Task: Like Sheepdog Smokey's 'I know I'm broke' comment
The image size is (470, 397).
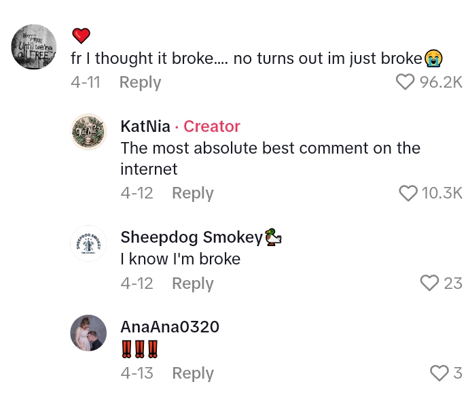Action: tap(429, 283)
